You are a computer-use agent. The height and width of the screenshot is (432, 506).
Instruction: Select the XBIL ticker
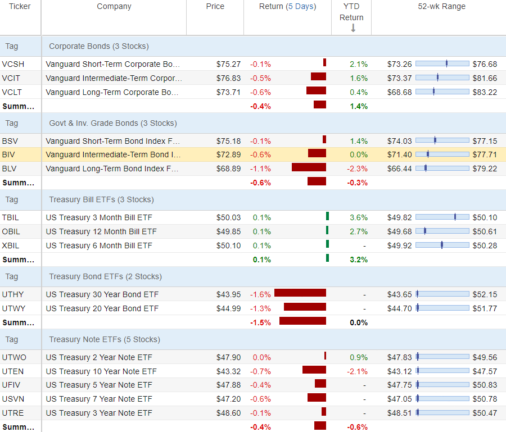tap(11, 245)
